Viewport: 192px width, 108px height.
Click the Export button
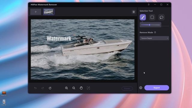click(x=157, y=88)
